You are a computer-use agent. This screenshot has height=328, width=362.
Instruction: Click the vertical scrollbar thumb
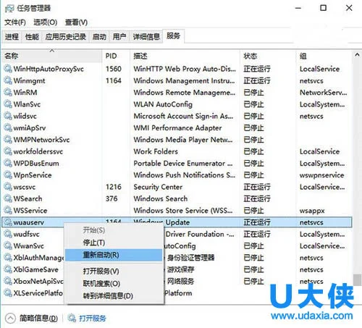pyautogui.click(x=357, y=280)
